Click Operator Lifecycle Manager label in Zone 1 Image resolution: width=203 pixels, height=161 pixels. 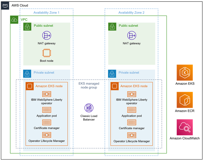(x=47, y=141)
